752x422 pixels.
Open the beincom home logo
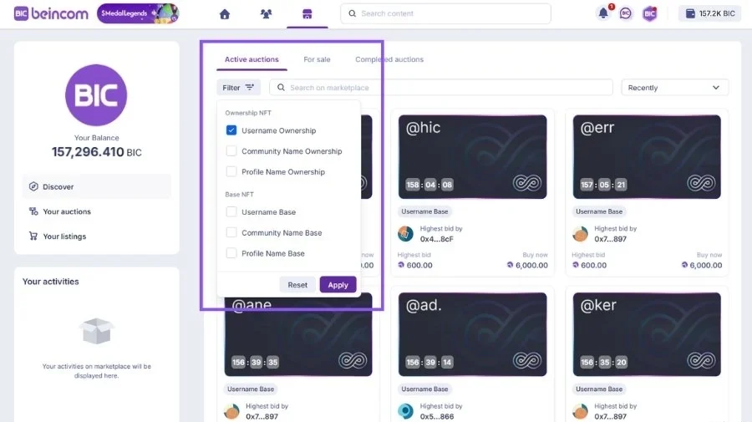click(51, 13)
